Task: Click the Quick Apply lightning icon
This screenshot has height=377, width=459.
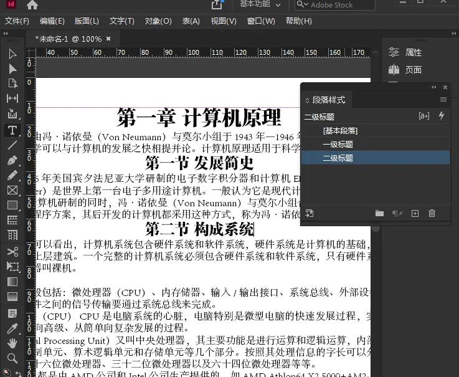Action: point(442,116)
